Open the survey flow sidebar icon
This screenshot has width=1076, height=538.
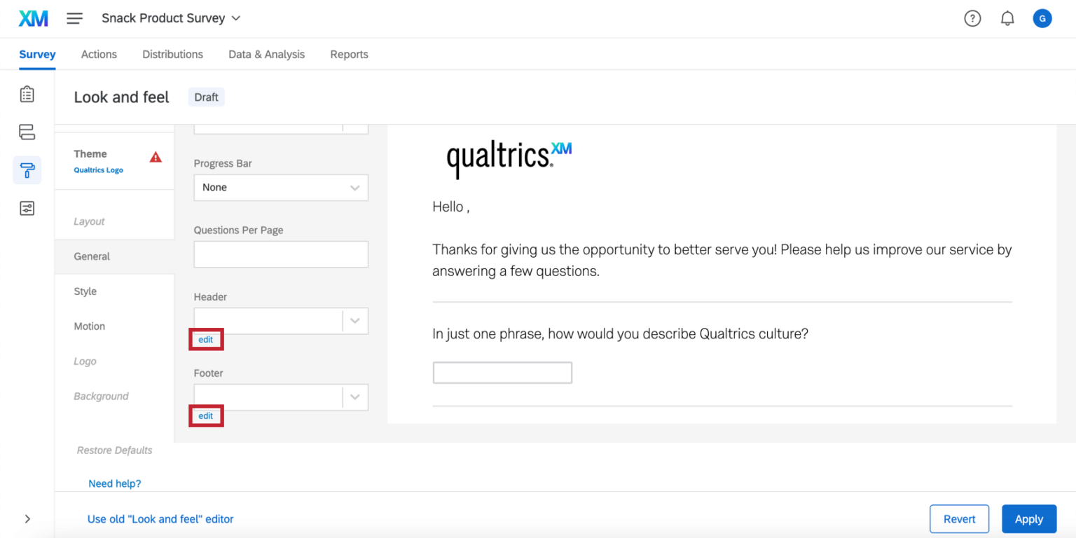(27, 132)
